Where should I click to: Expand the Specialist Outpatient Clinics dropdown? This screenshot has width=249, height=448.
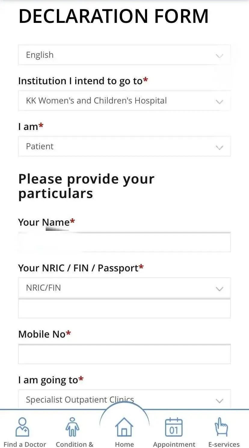(124, 400)
